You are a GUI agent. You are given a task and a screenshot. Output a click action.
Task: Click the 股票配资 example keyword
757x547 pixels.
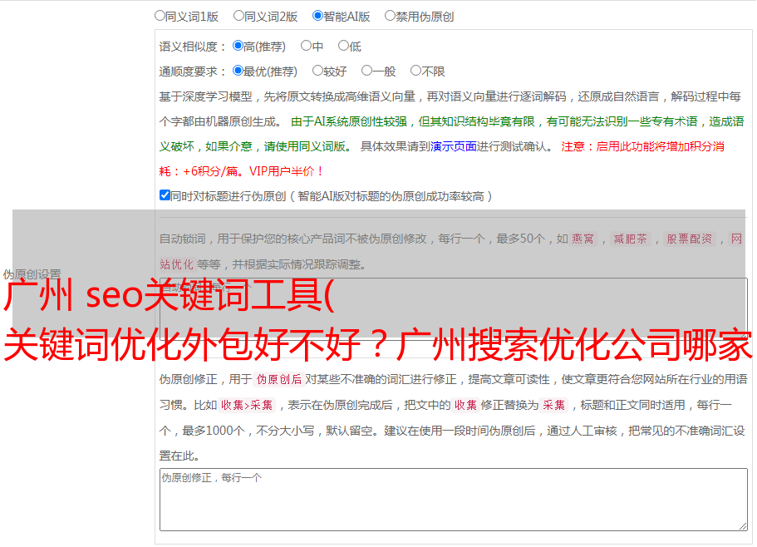click(x=689, y=239)
